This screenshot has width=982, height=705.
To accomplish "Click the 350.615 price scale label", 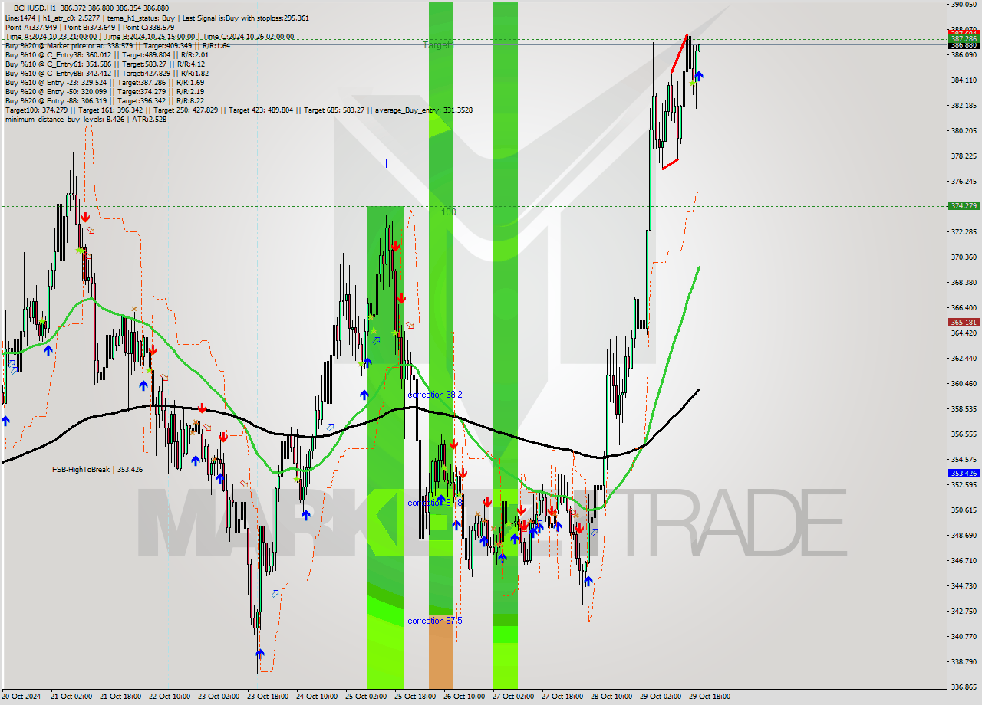I will coord(964,510).
